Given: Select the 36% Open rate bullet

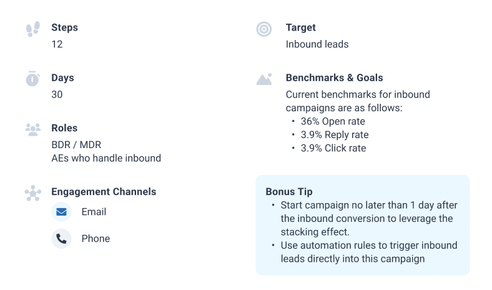Looking at the screenshot, I should [333, 122].
